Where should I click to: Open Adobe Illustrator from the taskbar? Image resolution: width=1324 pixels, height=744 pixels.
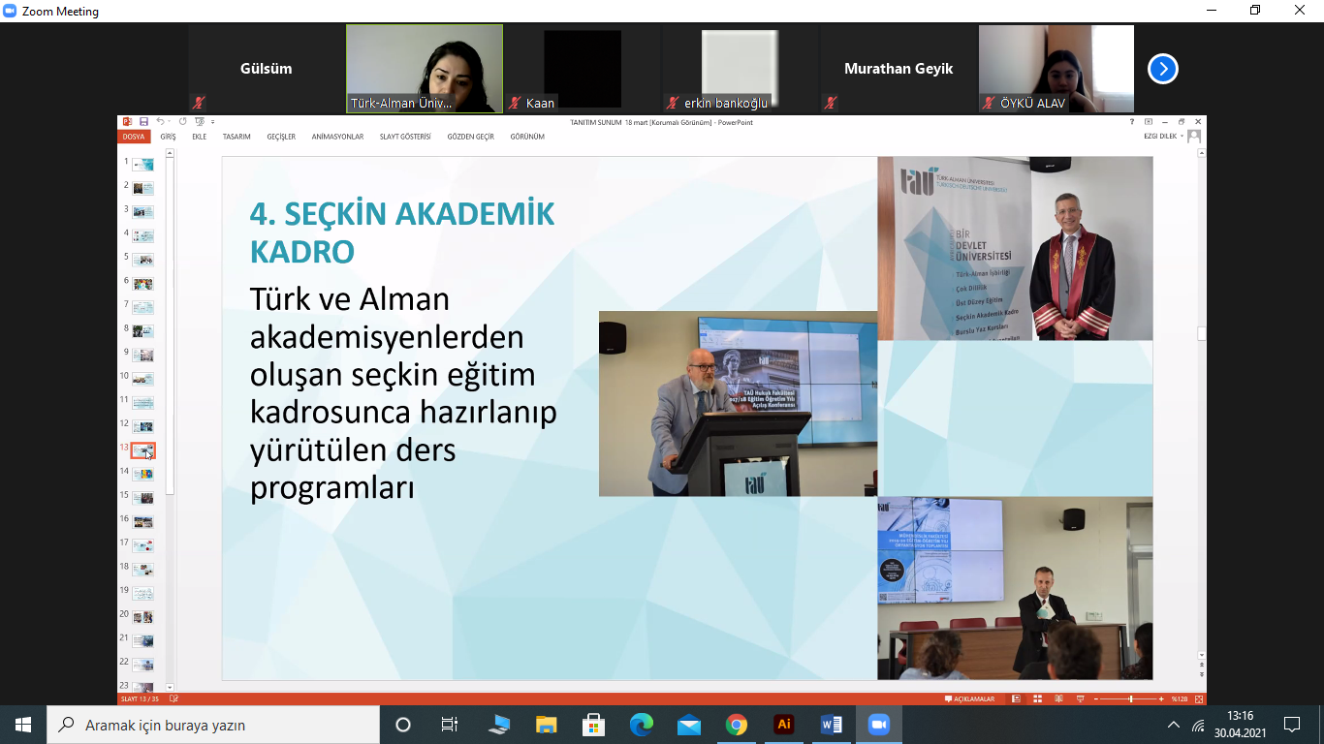[784, 725]
